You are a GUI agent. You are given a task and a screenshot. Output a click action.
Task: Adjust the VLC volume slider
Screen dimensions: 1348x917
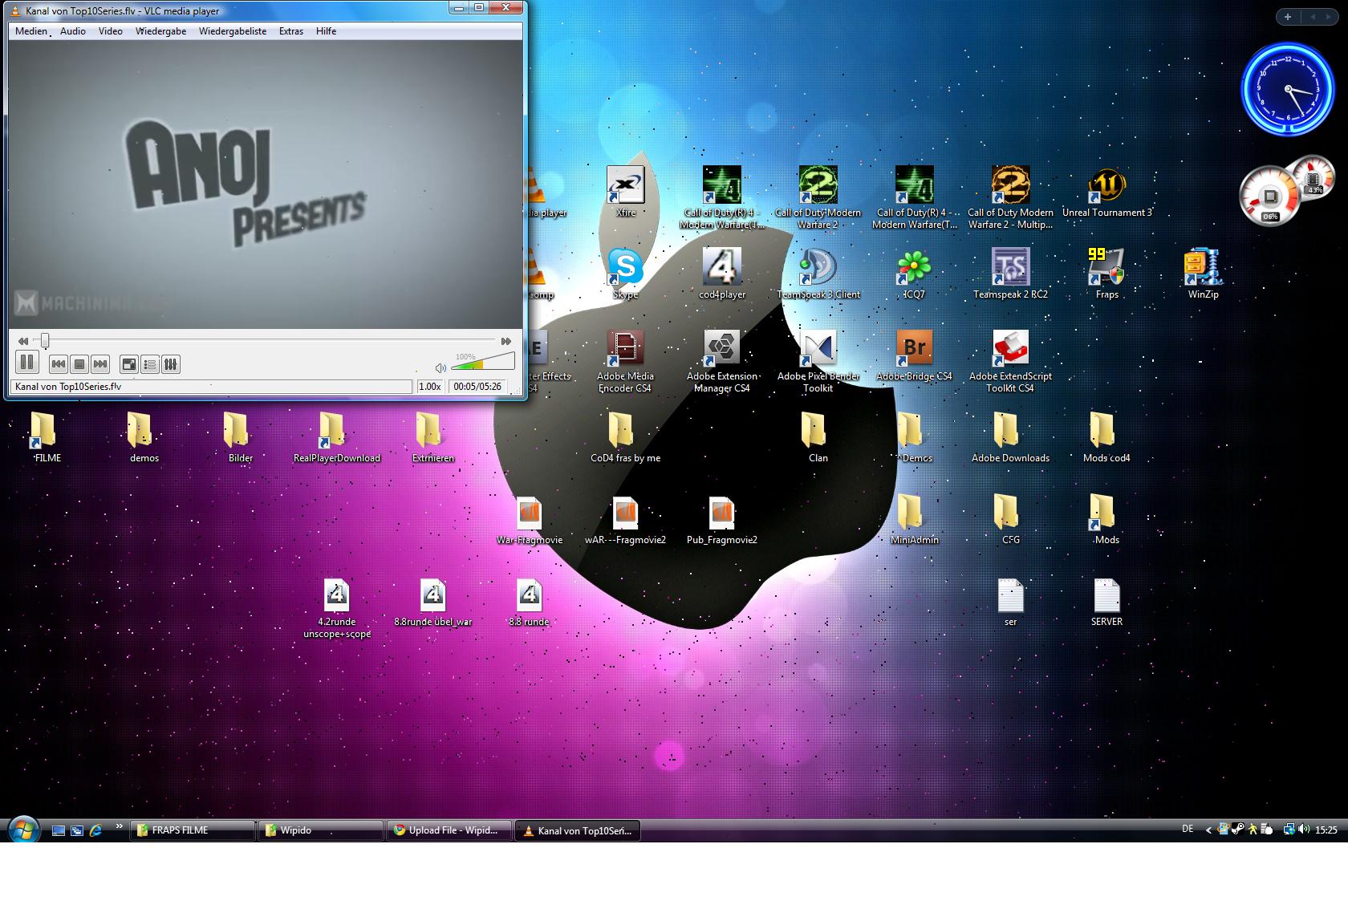click(x=482, y=362)
